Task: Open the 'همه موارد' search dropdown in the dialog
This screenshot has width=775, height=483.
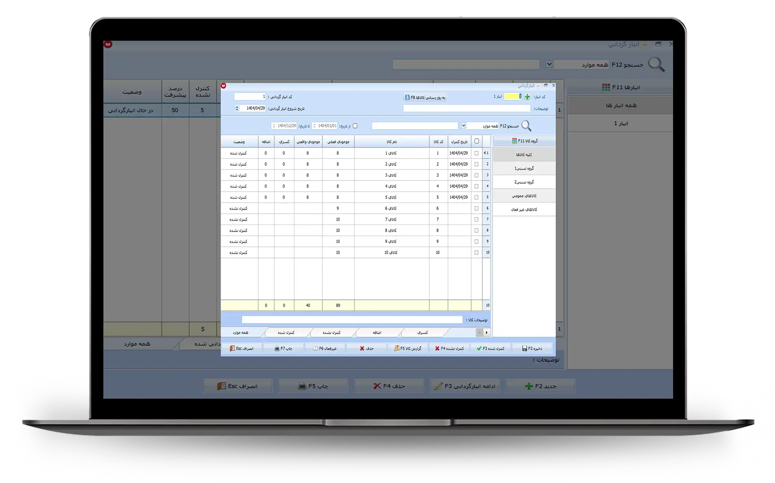Action: click(x=463, y=126)
